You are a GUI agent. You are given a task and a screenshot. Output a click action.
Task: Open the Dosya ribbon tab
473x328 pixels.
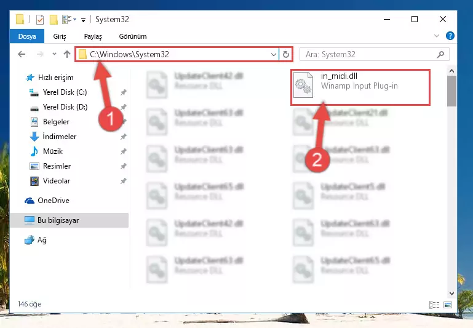[27, 36]
